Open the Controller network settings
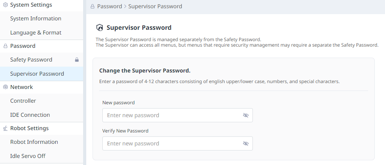Image resolution: width=385 pixels, height=165 pixels. pos(23,101)
